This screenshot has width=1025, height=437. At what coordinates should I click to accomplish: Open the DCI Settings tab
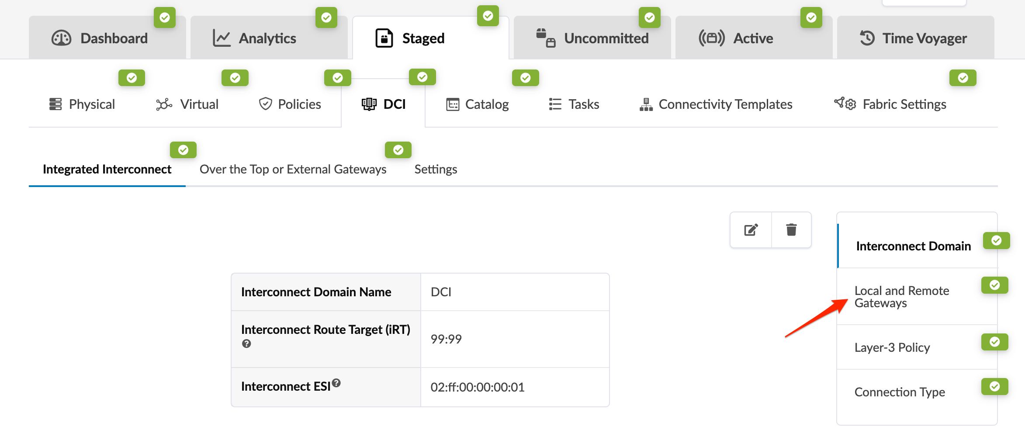(436, 170)
